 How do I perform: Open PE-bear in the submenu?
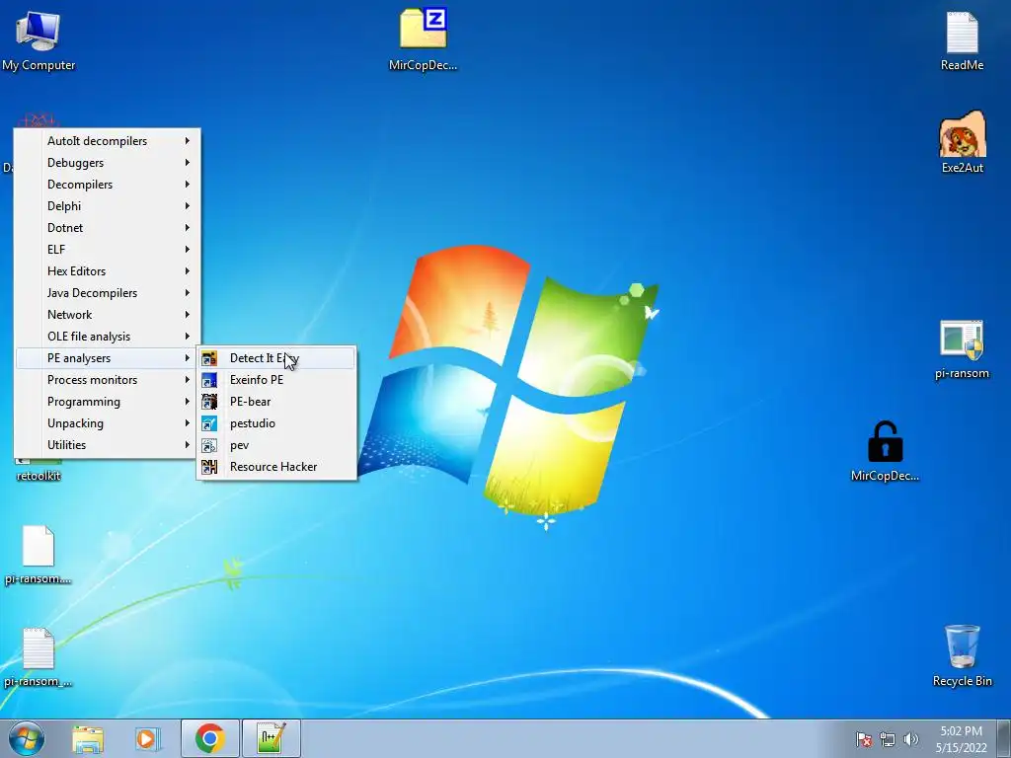click(276, 402)
